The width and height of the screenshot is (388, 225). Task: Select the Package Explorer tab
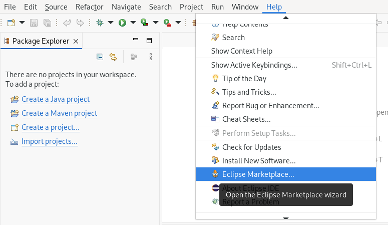point(41,41)
